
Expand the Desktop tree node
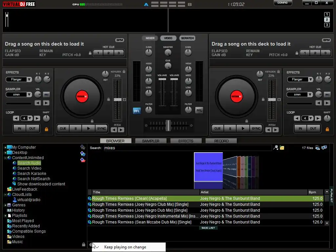coord(5,153)
